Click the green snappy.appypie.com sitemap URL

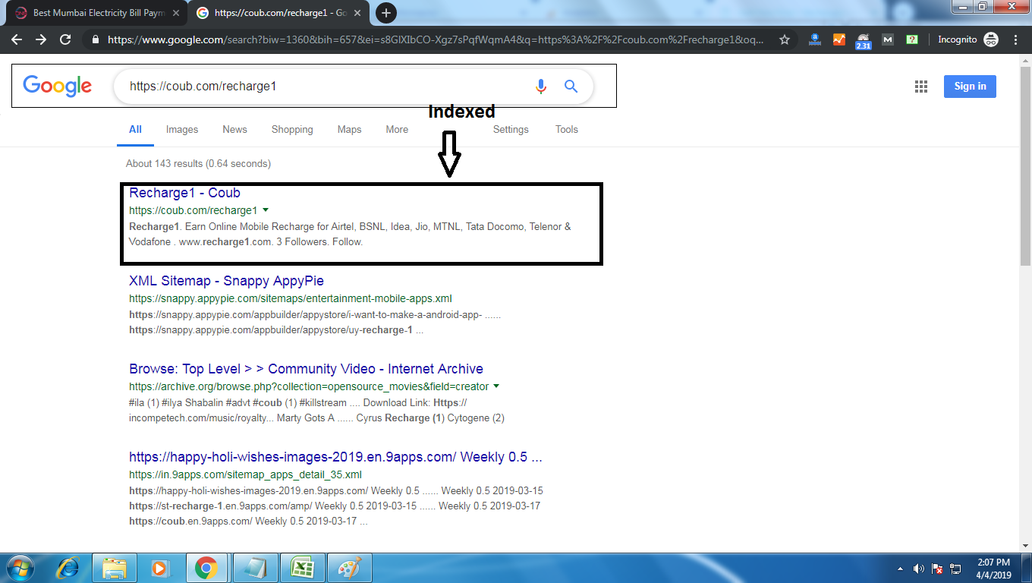[291, 298]
